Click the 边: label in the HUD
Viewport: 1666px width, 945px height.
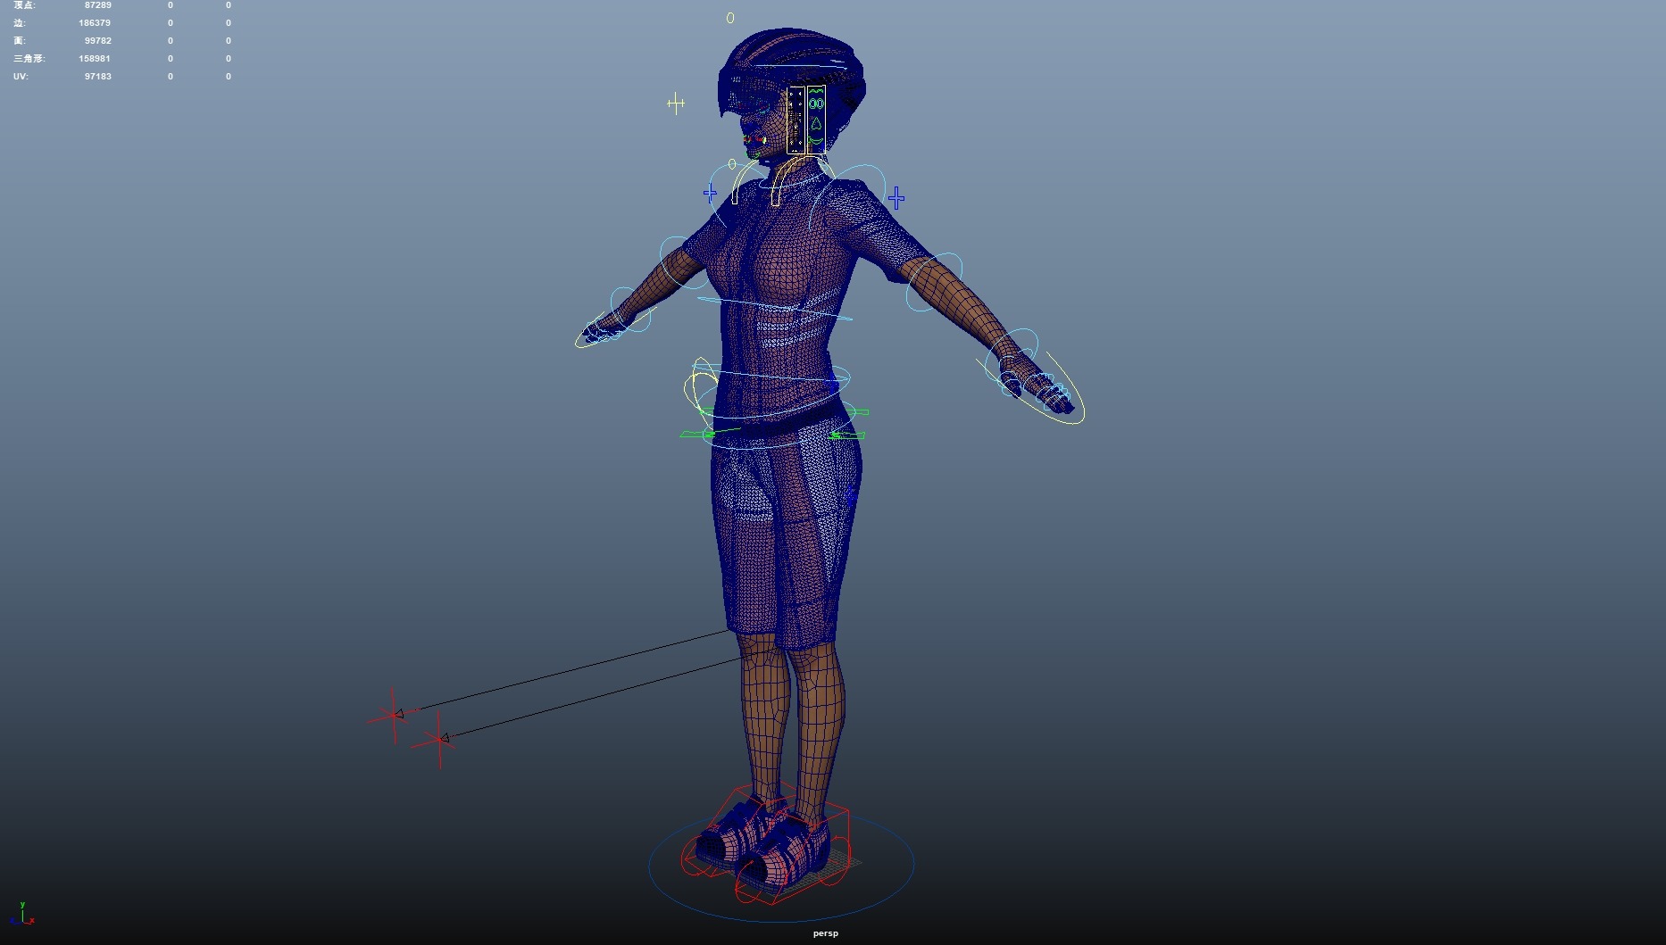(x=20, y=23)
